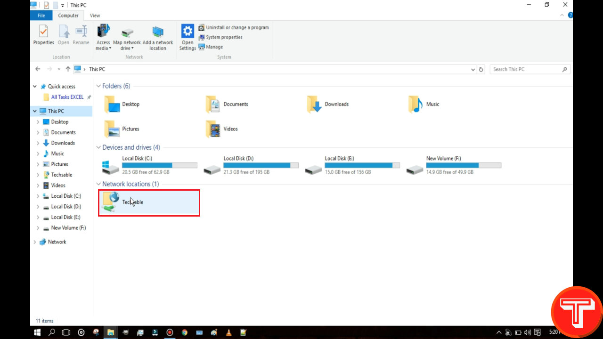The image size is (603, 339).
Task: Switch to the View ribbon tab
Action: (x=95, y=16)
